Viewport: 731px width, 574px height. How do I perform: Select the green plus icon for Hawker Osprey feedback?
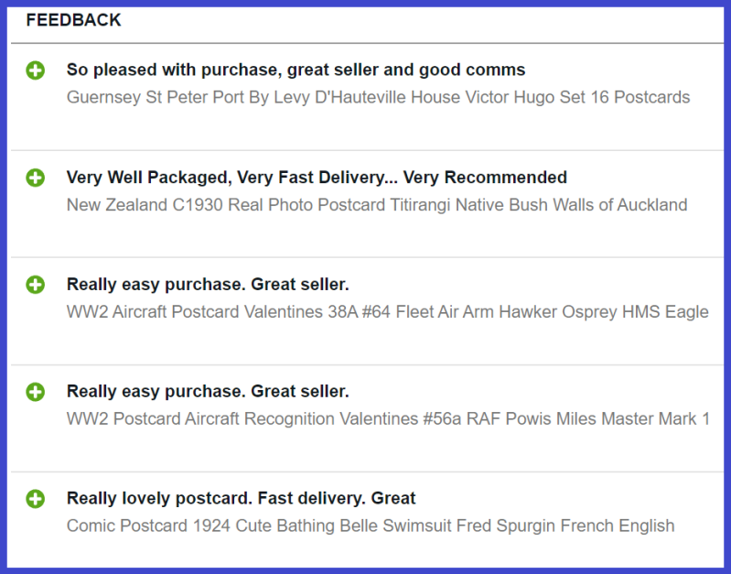tap(35, 285)
